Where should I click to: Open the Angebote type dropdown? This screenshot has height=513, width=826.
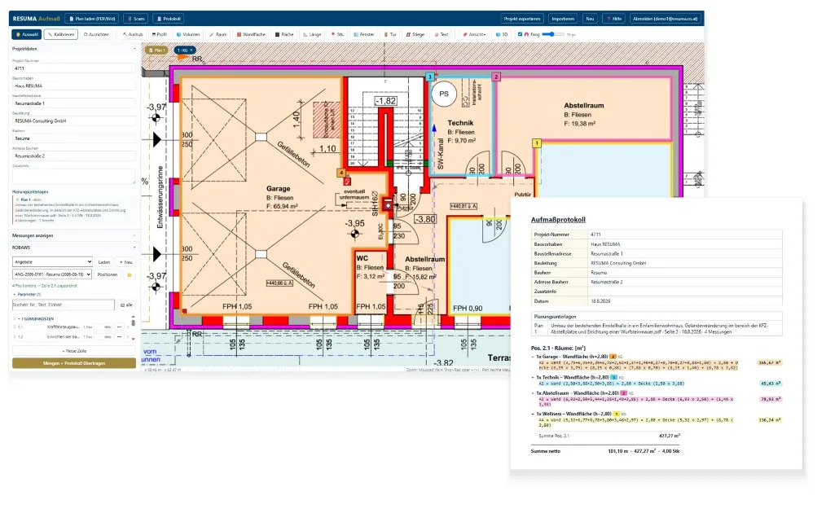52,261
